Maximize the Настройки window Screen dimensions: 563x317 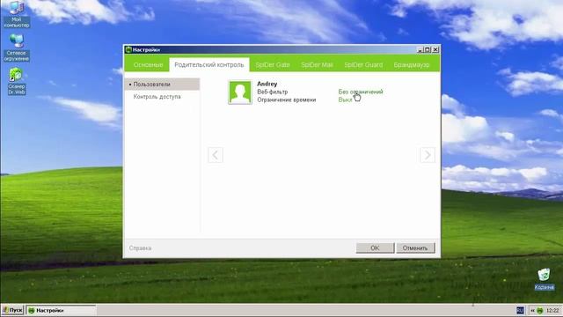pyautogui.click(x=428, y=49)
